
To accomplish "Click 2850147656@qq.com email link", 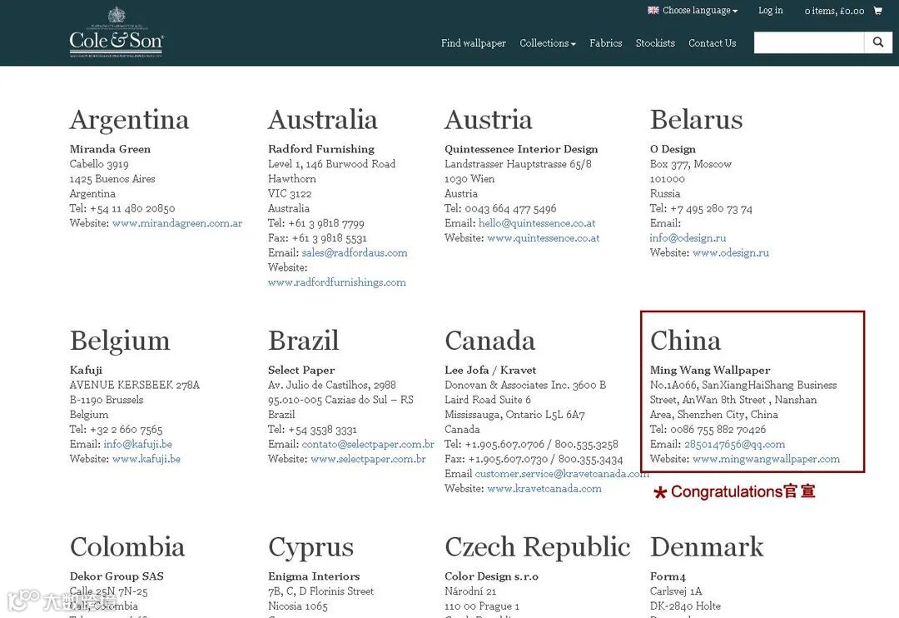I will click(x=734, y=444).
